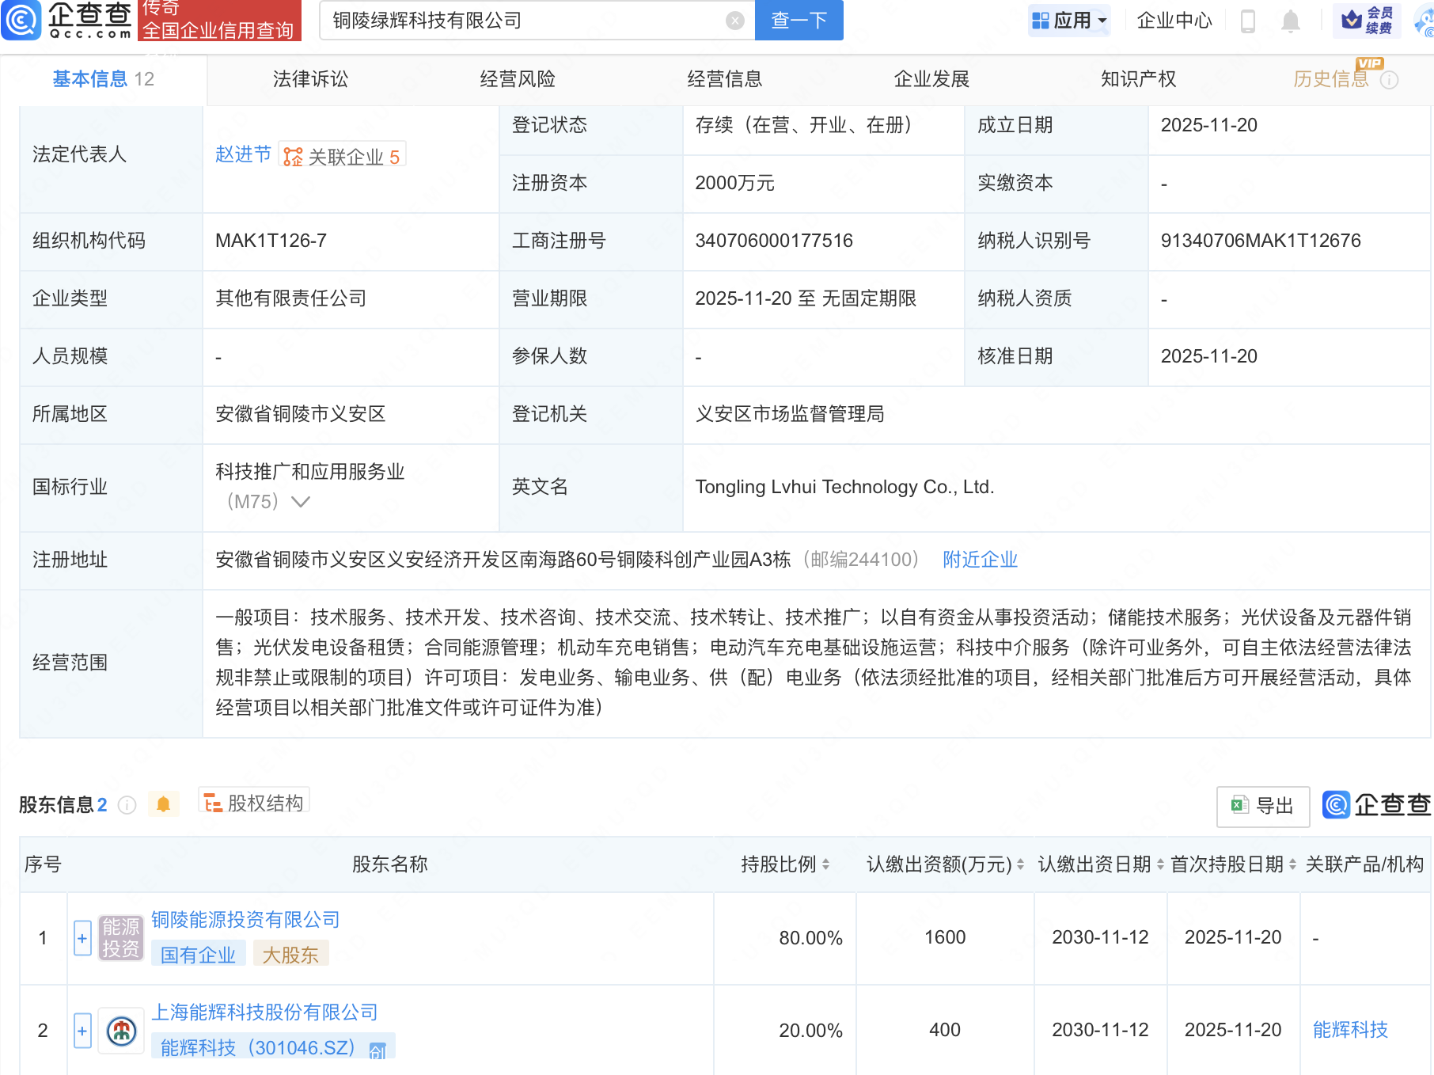Expand the 上海能辉科技 shareholder row

point(82,1031)
